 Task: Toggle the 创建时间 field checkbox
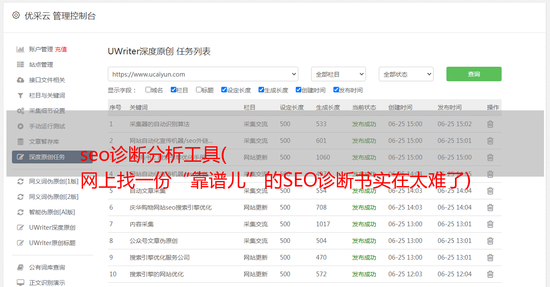[x=298, y=90]
